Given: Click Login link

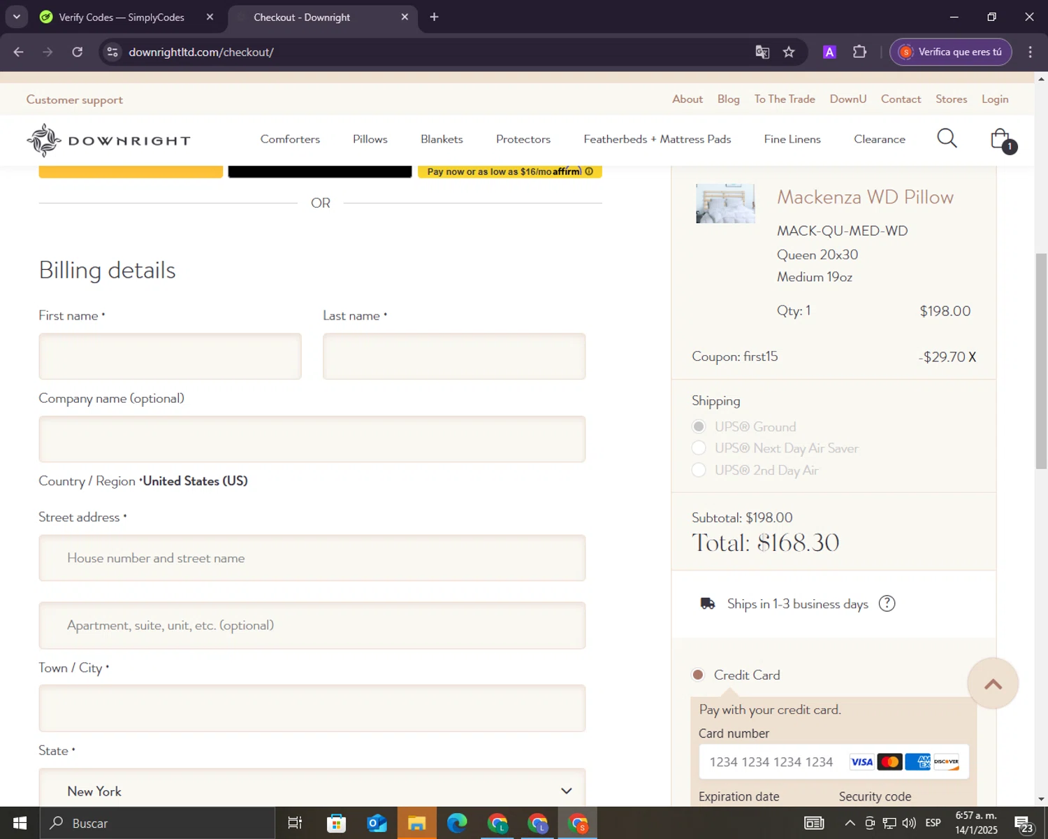Looking at the screenshot, I should 995,99.
